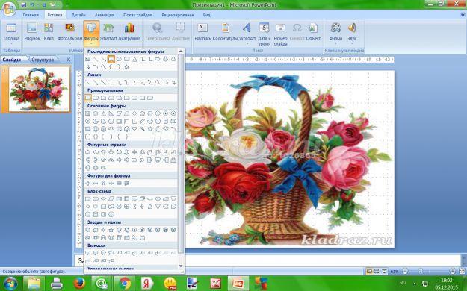Switch to the Структура outline tab
The image size is (467, 291).
coord(43,60)
